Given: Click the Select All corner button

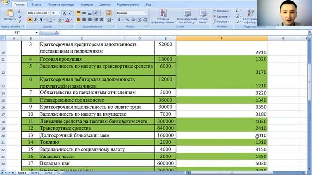Looking at the screenshot, I should tap(3, 38).
